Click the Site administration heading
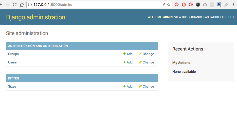Viewport: 237px width, 132px height. click(x=27, y=33)
